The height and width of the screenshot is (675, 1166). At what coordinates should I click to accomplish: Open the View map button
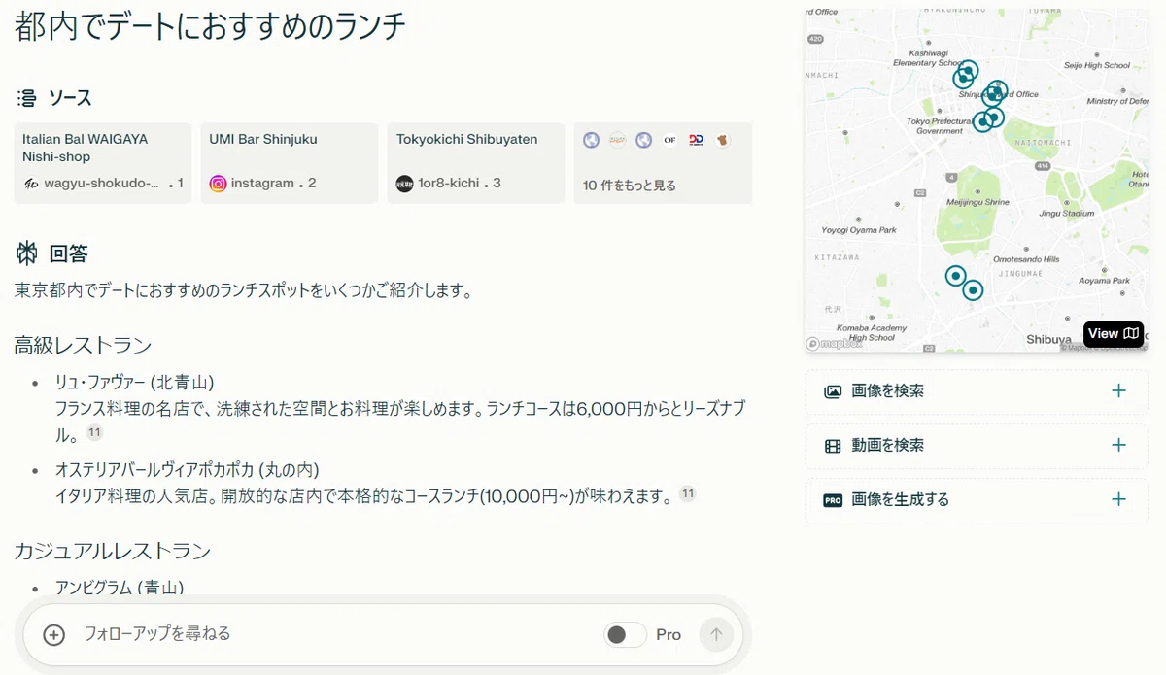[x=1114, y=333]
